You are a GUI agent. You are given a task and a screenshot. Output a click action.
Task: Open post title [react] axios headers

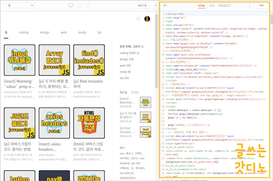coord(49,147)
